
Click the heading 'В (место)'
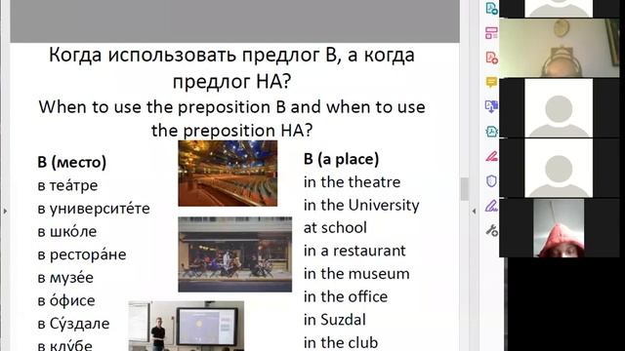pyautogui.click(x=71, y=162)
